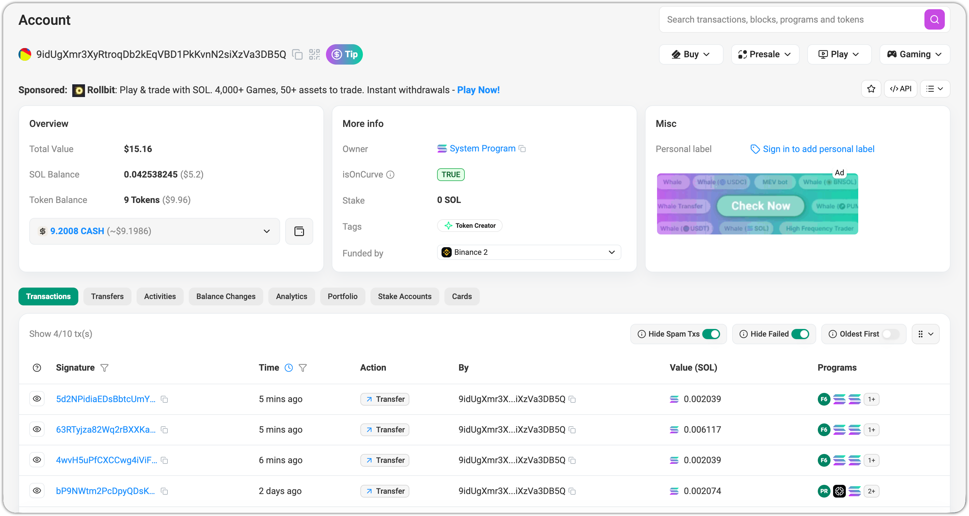Screen dimensions: 969x516
Task: Switch to the Balance Changes tab
Action: pyautogui.click(x=226, y=296)
